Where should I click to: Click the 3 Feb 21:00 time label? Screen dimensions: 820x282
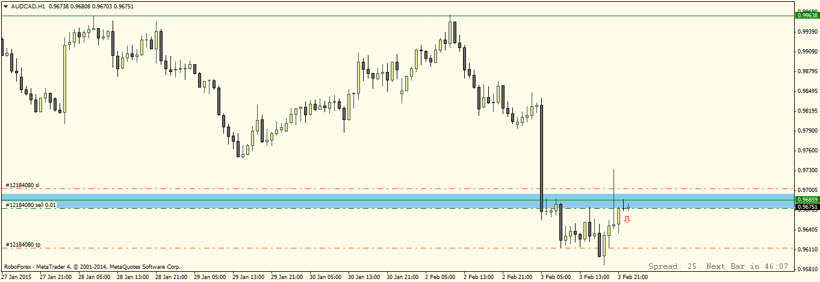(x=633, y=277)
